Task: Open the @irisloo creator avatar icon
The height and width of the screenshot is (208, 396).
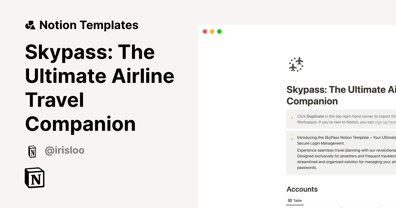Action: coord(32,151)
